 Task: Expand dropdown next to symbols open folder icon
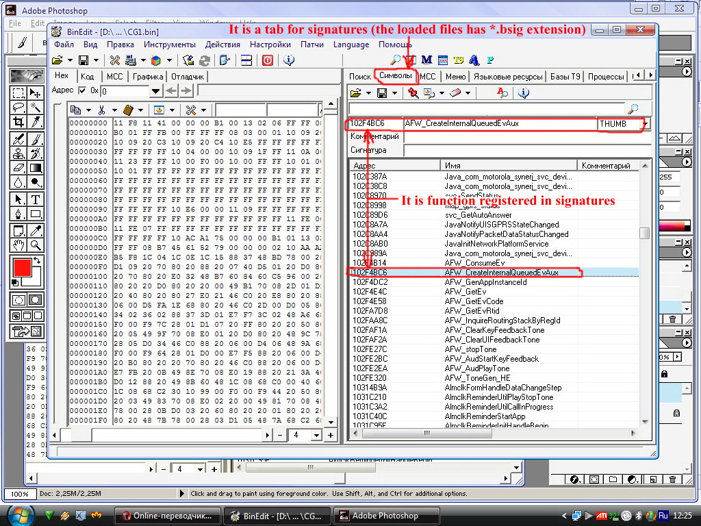point(368,93)
